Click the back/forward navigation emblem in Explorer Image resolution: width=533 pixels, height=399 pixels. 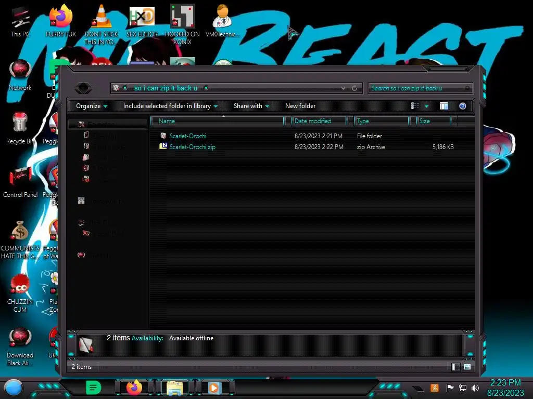[x=83, y=88]
